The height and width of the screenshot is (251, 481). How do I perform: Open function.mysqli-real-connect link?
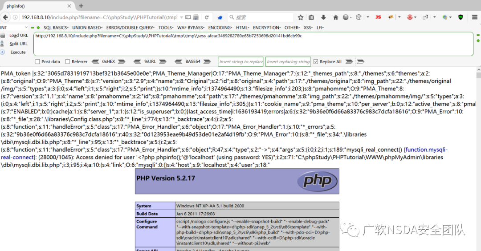click(x=426, y=150)
